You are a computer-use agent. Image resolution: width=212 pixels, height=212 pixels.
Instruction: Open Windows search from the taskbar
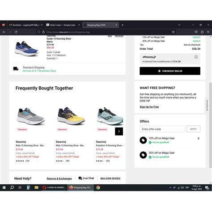[12, 187]
